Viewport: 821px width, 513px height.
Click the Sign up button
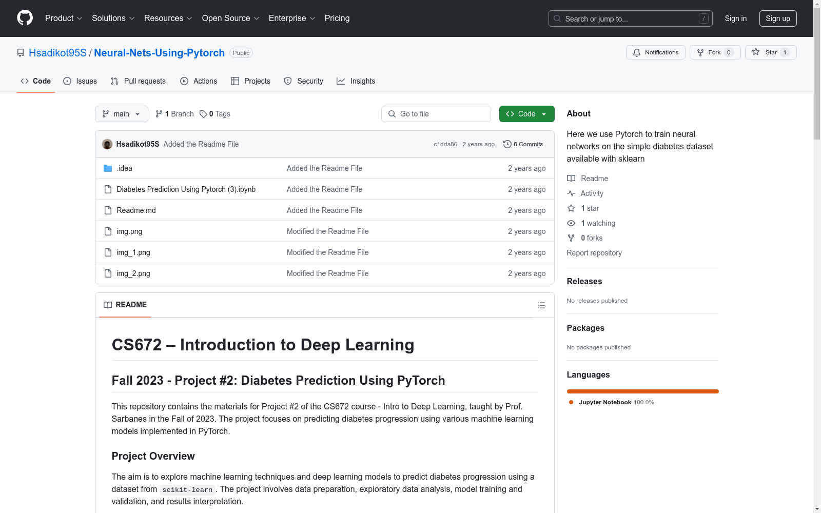pyautogui.click(x=778, y=18)
